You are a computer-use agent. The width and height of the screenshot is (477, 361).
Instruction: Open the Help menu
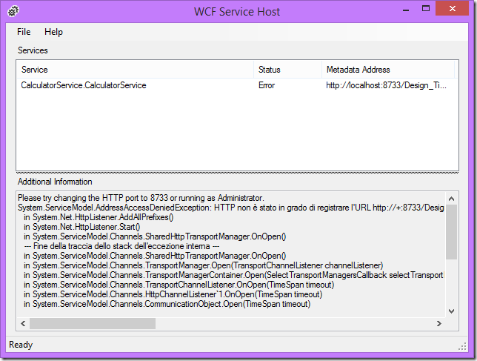(53, 32)
